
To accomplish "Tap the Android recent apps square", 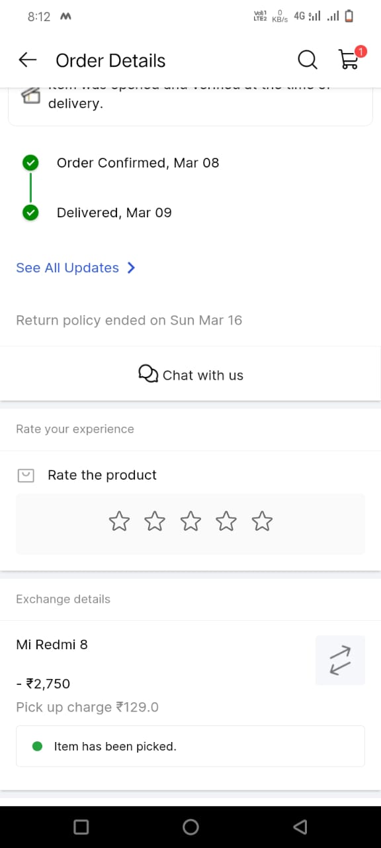I will (81, 826).
